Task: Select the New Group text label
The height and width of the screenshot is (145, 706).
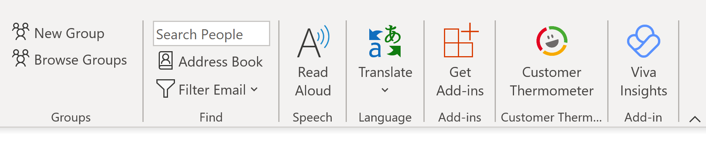Action: point(69,33)
